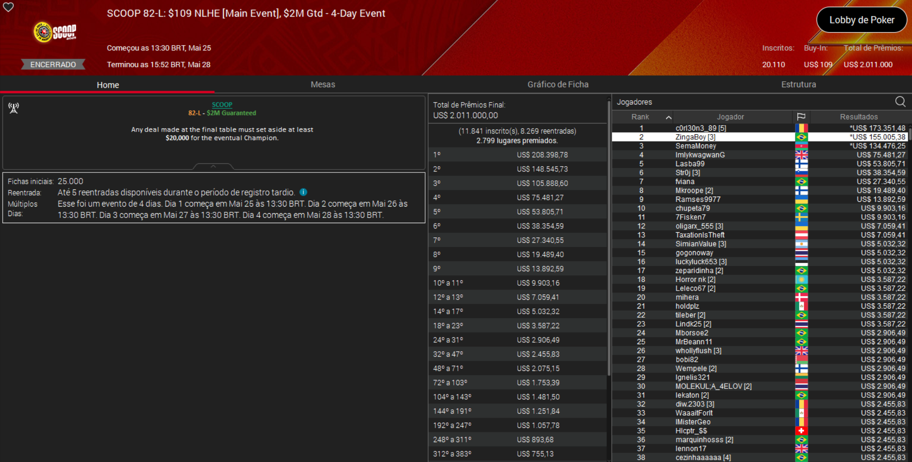Sort by Resultados column header
Image resolution: width=912 pixels, height=462 pixels.
click(x=859, y=117)
